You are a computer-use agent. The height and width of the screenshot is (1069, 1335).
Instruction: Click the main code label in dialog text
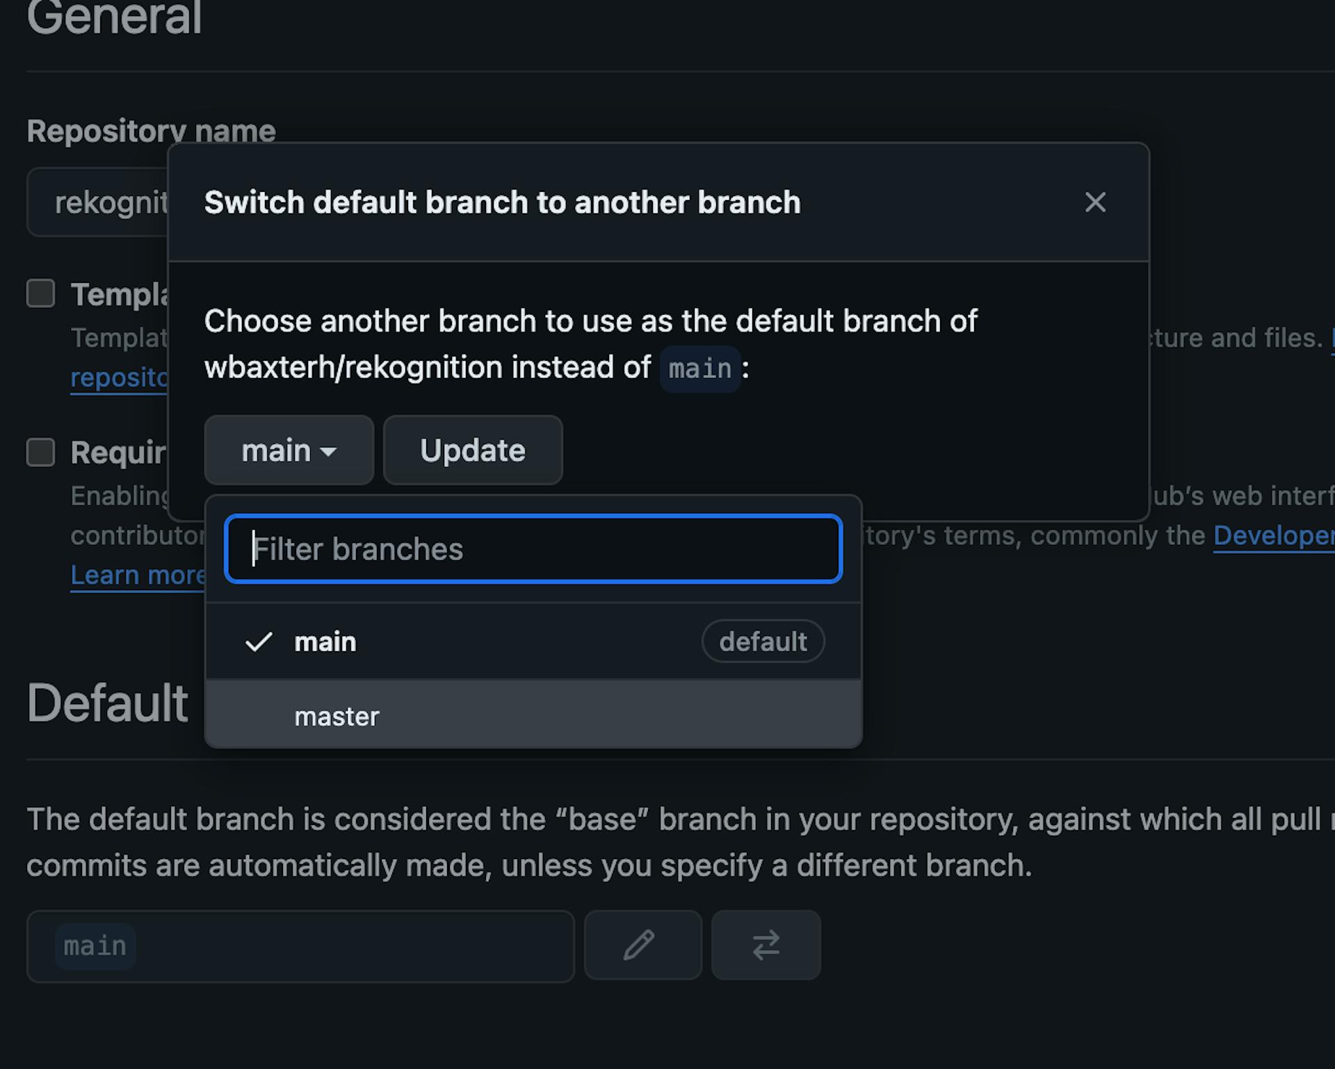[x=699, y=368]
